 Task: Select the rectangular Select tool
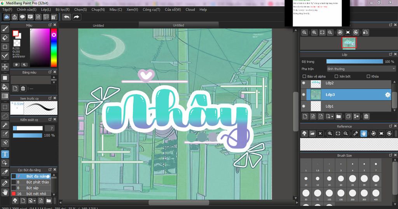point(5,107)
